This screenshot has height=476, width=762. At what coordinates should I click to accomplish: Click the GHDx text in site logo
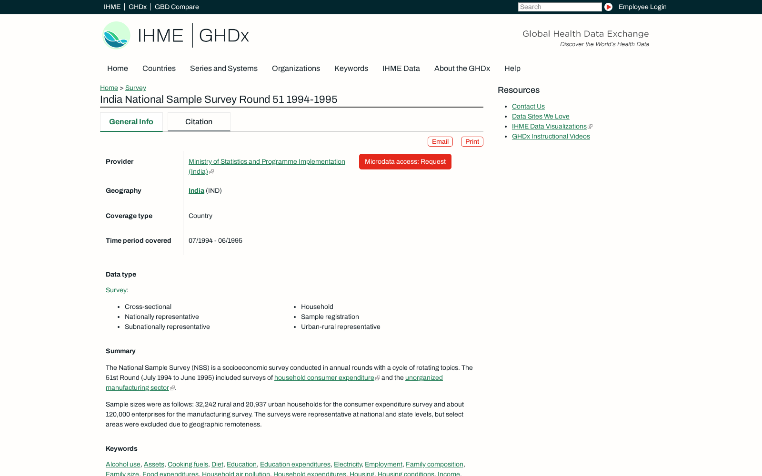(224, 36)
